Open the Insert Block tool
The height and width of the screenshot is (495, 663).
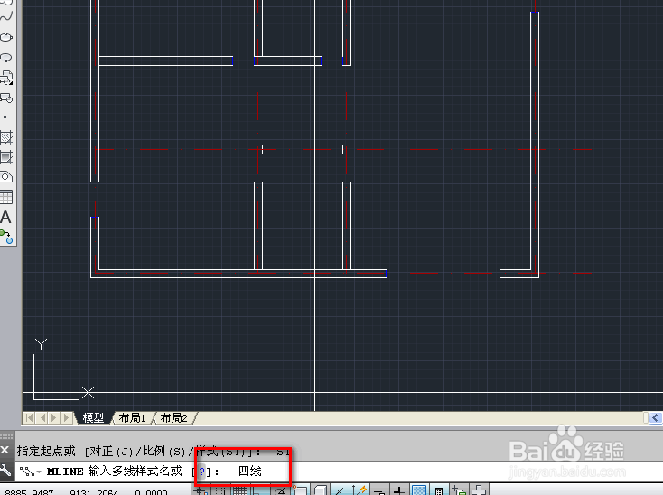click(x=6, y=78)
